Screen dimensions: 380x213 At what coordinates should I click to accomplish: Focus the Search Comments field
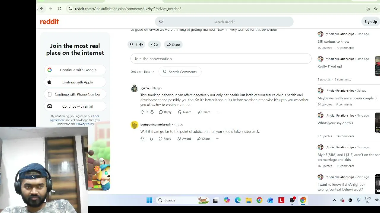(180, 72)
